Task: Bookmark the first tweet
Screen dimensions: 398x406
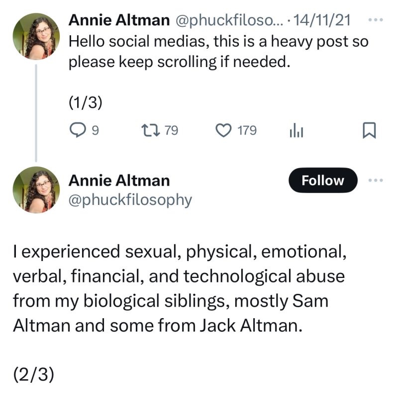Action: click(x=369, y=131)
